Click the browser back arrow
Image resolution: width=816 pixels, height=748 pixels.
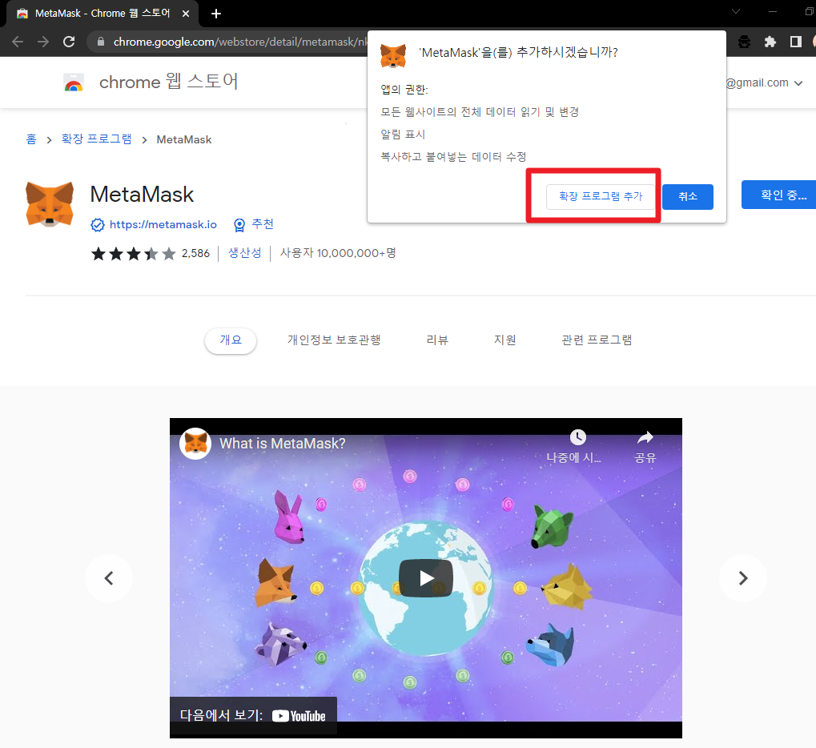[18, 42]
